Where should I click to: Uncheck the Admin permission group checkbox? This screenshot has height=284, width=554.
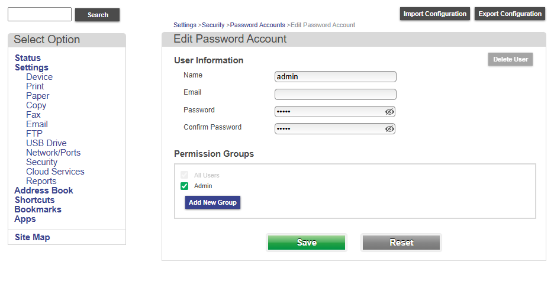(x=185, y=186)
